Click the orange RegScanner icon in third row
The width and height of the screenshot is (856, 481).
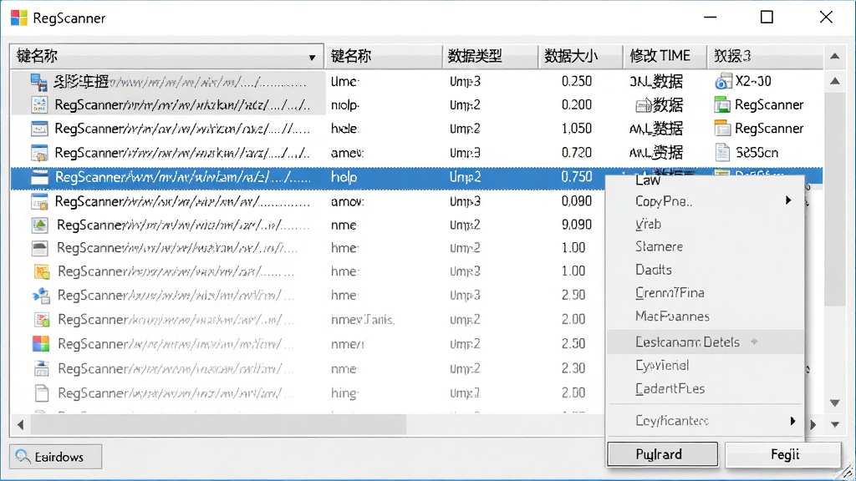(x=722, y=128)
